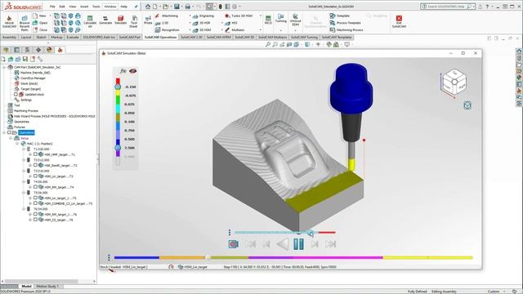Click the SolidWorks Home icon
Image resolution: width=523 pixels, height=294 pixels.
148,7
